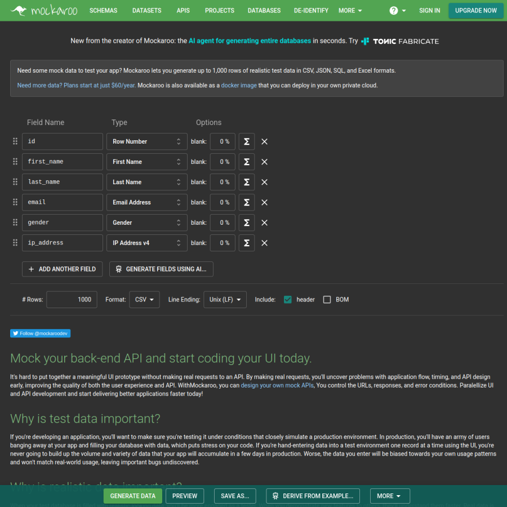Grab the drag handle for id row
Screen dimensions: 507x507
click(15, 141)
